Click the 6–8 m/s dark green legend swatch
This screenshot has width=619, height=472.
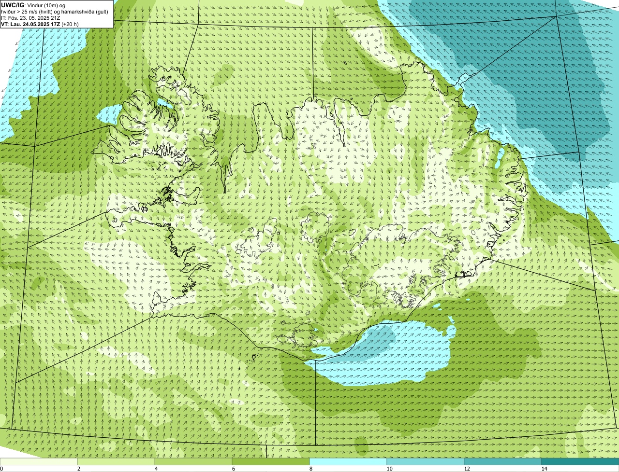pos(271,461)
